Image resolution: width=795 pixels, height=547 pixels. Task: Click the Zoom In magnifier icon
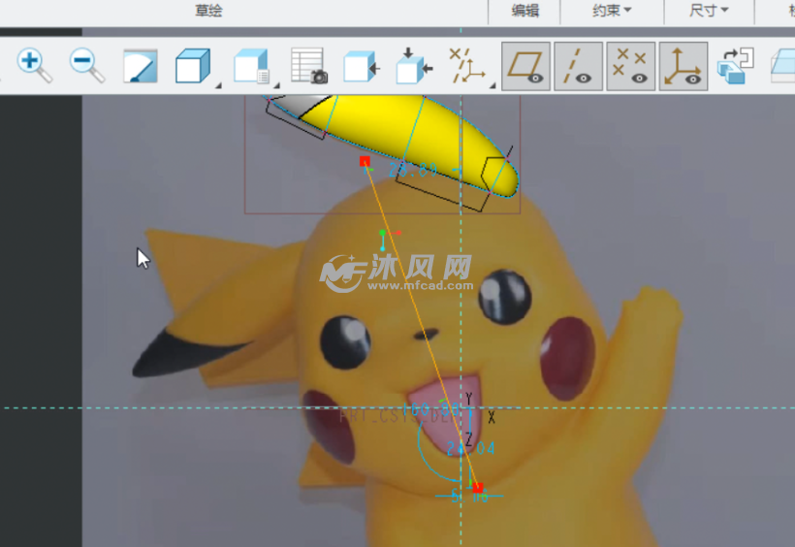tap(34, 65)
